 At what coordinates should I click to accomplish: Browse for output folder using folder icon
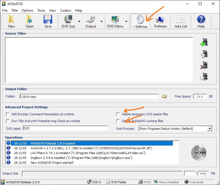click(164, 96)
